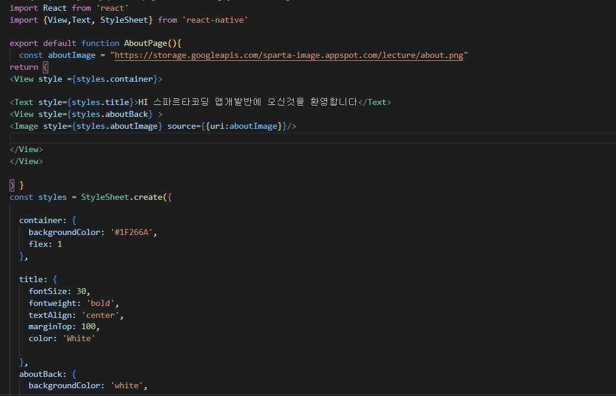Image resolution: width=616 pixels, height=396 pixels.
Task: Click the title style key
Action: pyautogui.click(x=30, y=280)
